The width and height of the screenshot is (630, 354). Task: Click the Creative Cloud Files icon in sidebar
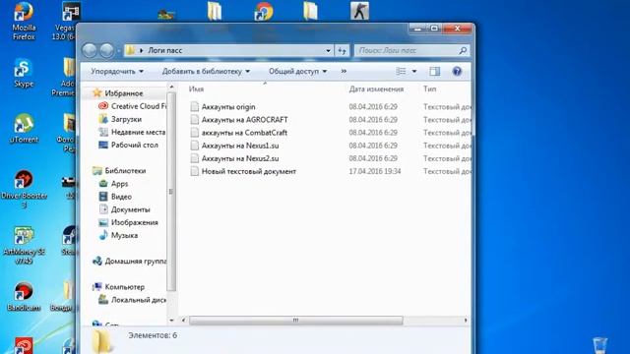tap(103, 106)
